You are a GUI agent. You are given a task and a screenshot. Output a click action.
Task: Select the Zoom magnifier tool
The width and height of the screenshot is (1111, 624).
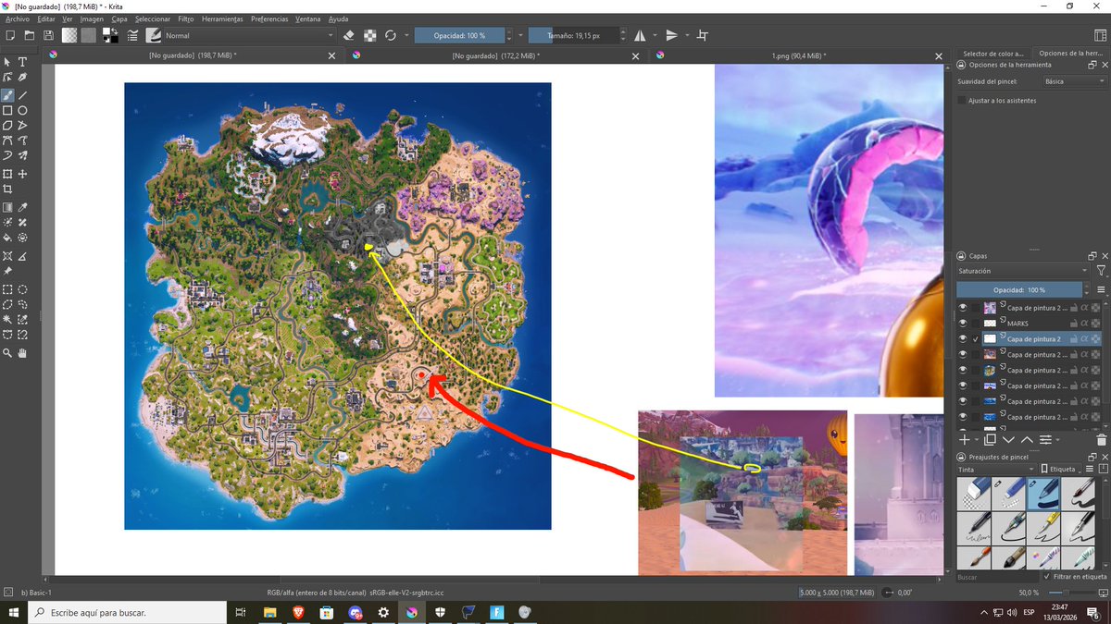coord(7,353)
